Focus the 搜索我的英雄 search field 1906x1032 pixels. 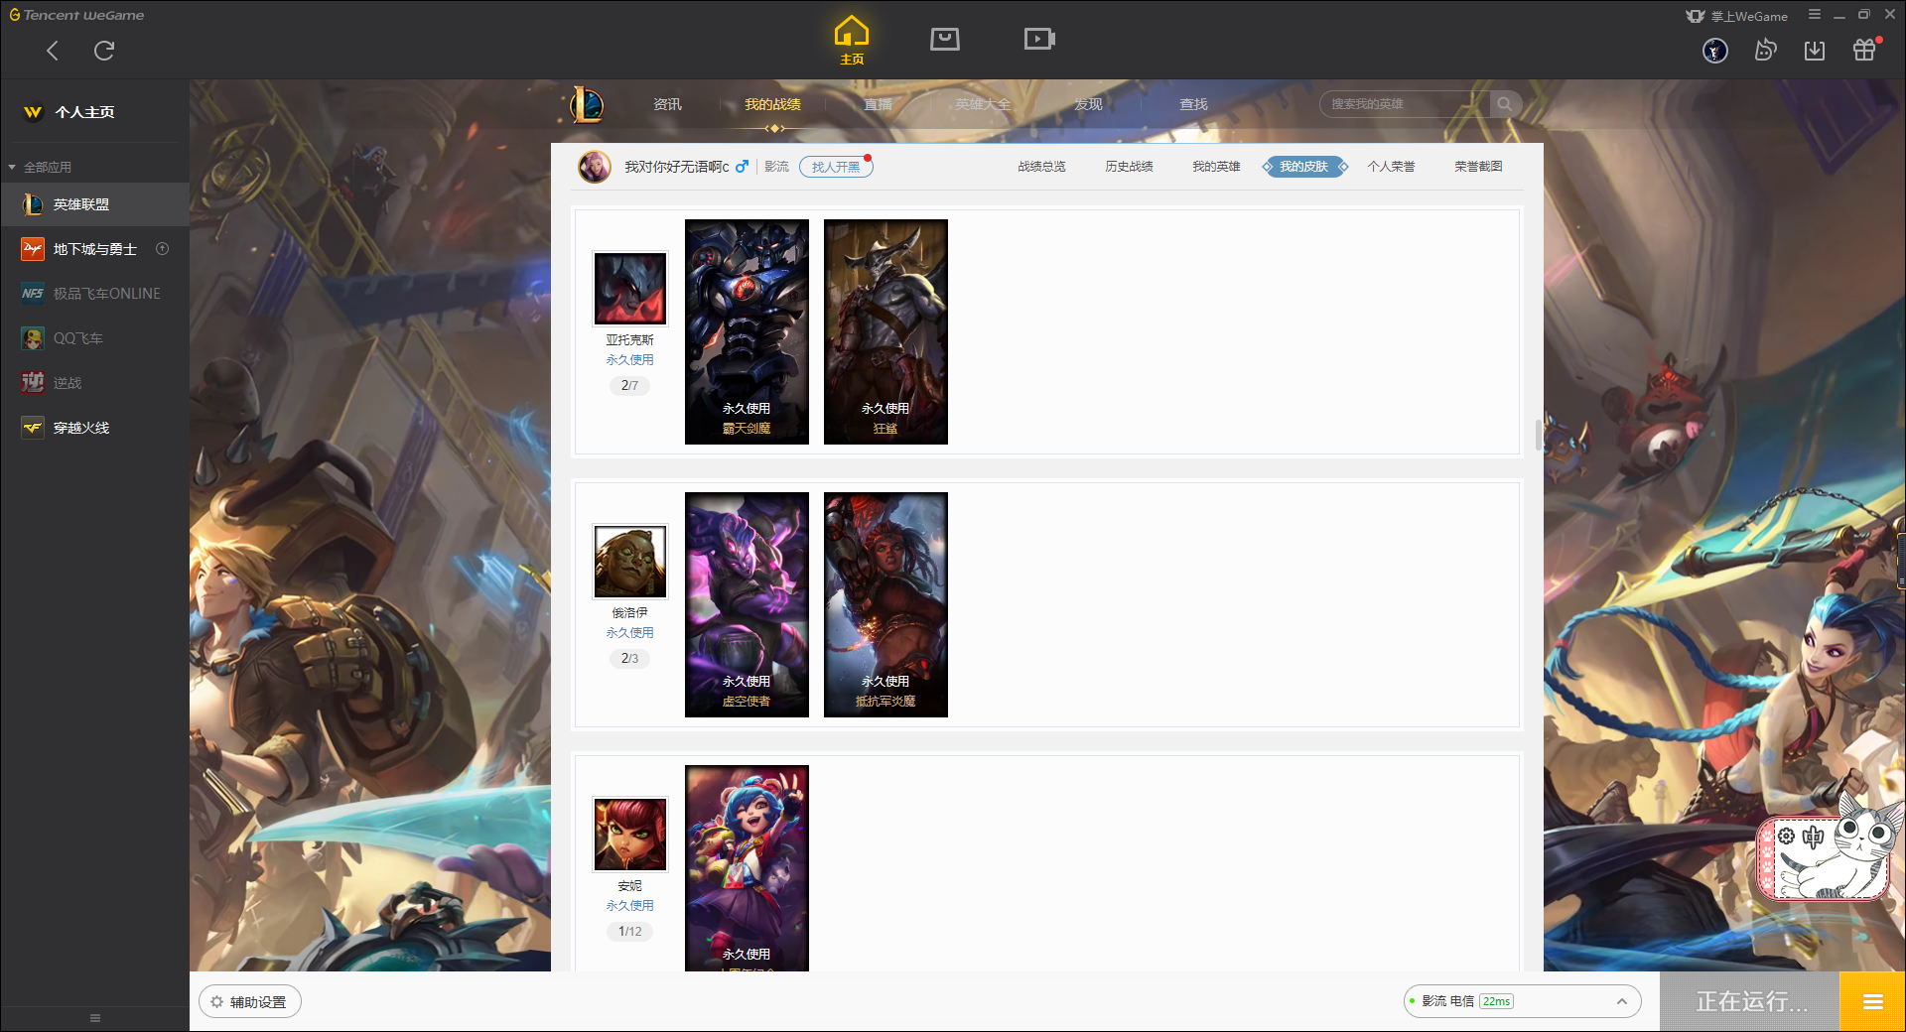click(1405, 104)
